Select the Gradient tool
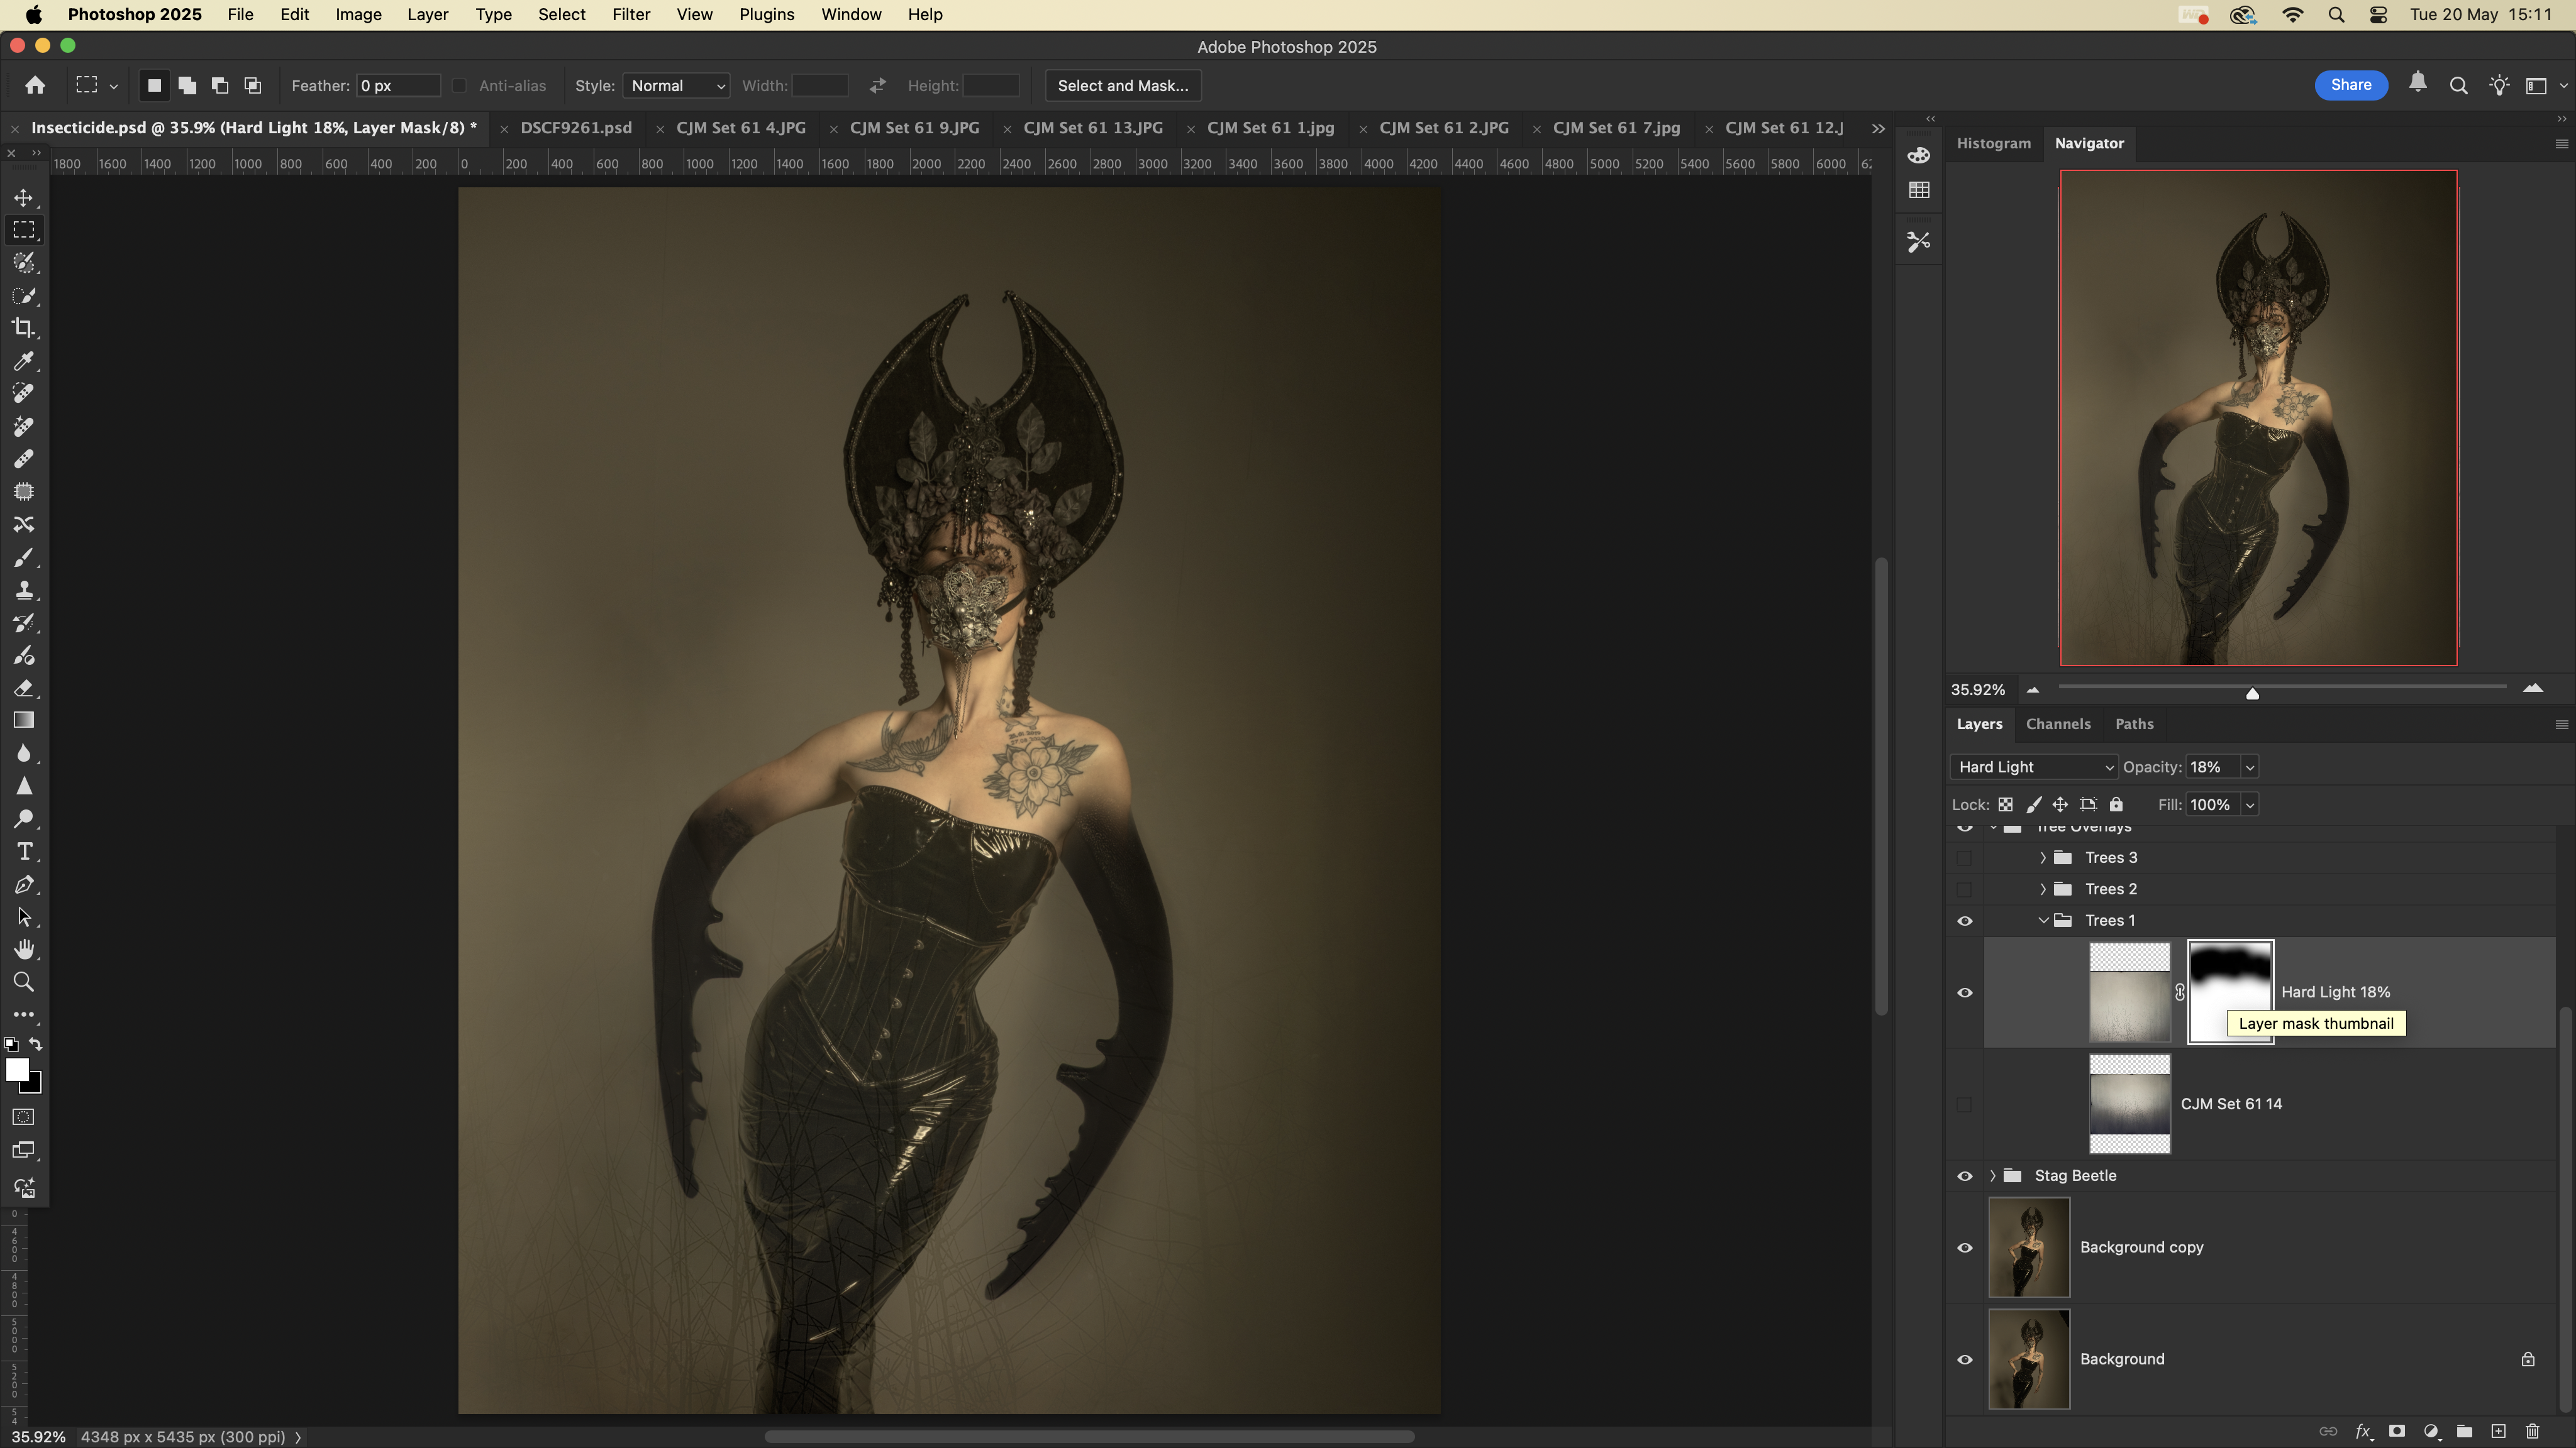The image size is (2576, 1448). [24, 720]
